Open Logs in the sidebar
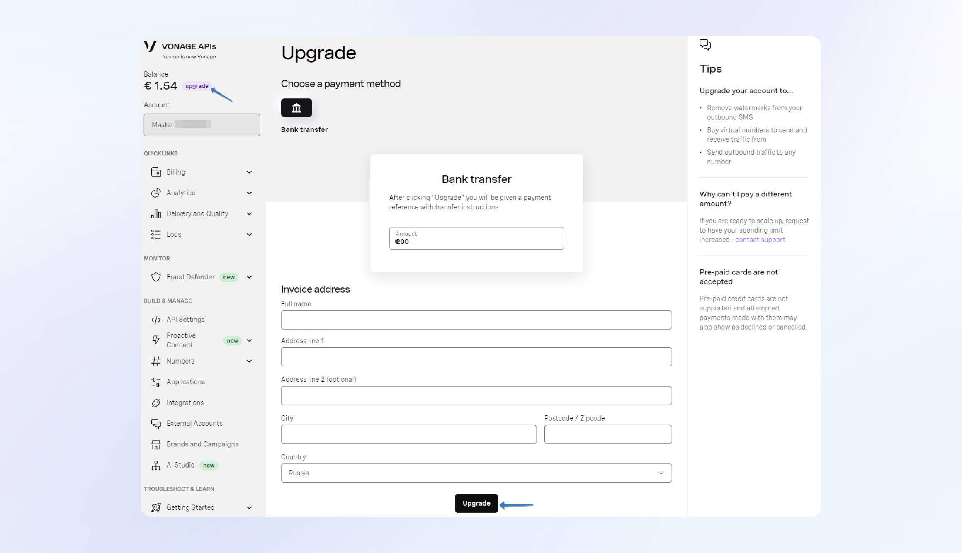Viewport: 962px width, 553px height. [x=174, y=235]
